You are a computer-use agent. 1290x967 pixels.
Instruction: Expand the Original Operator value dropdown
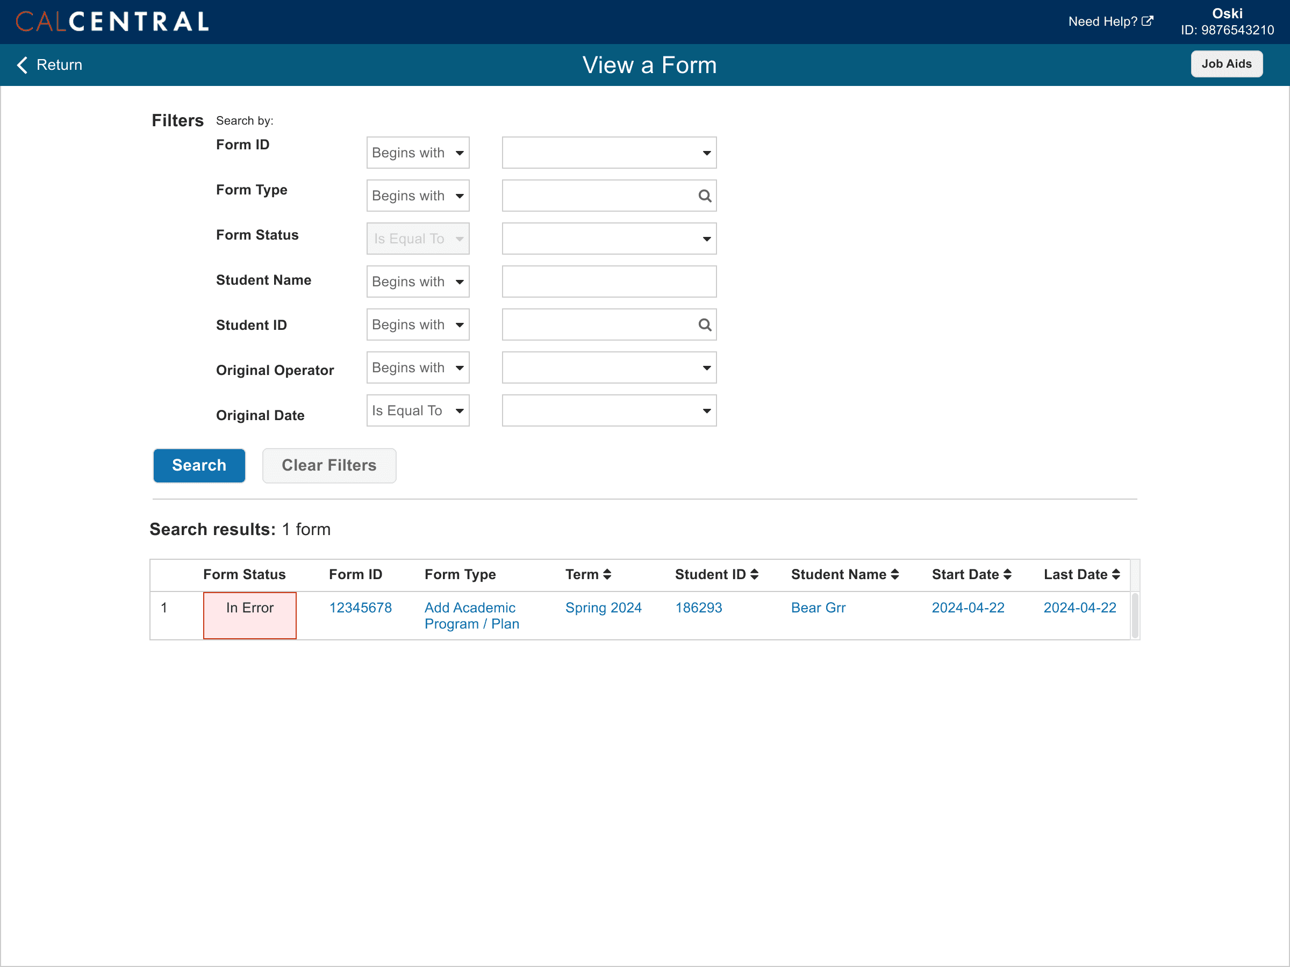pyautogui.click(x=609, y=368)
